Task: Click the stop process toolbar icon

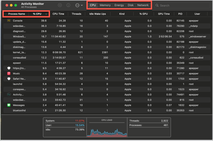Action: click(60, 5)
